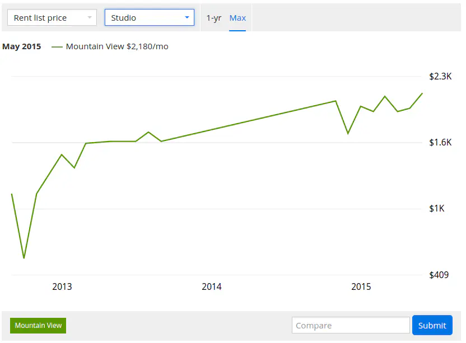Focus the Compare input field
The width and height of the screenshot is (466, 343).
click(x=350, y=325)
